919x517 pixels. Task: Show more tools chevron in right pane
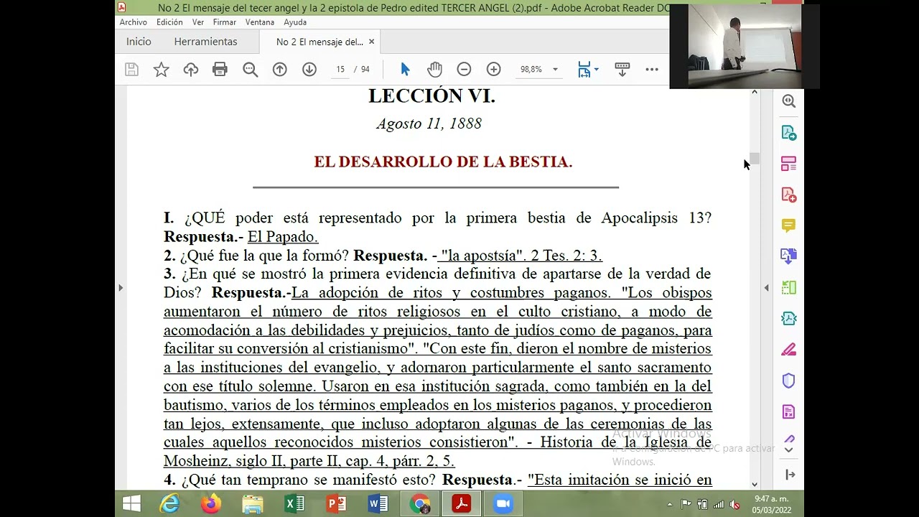pyautogui.click(x=789, y=450)
